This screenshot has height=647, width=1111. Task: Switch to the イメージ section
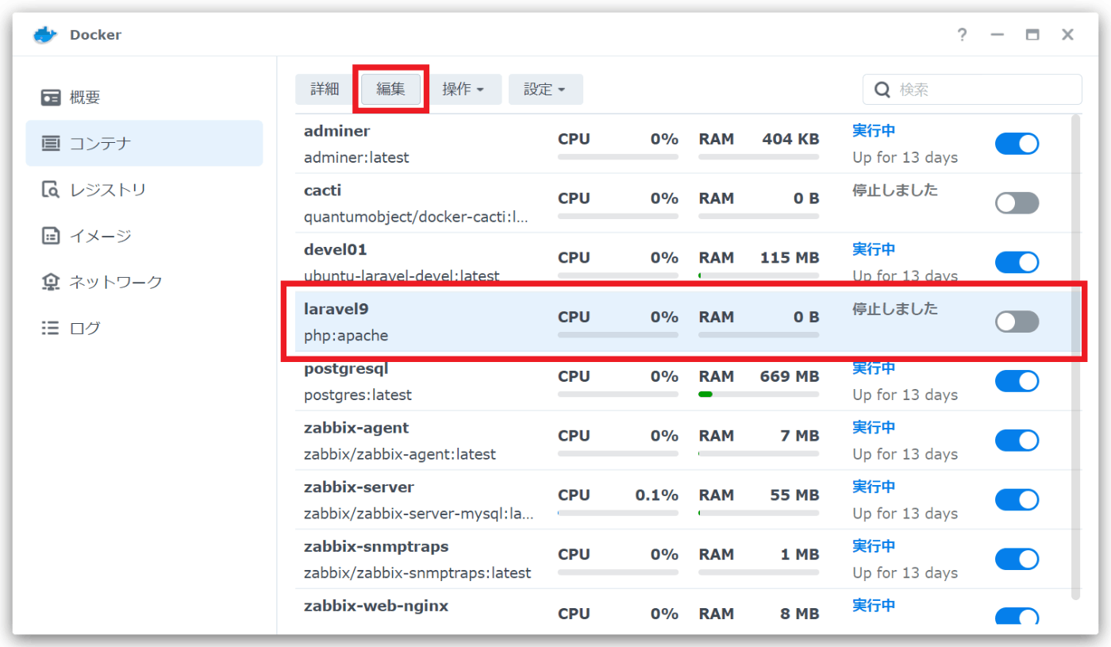(x=144, y=236)
